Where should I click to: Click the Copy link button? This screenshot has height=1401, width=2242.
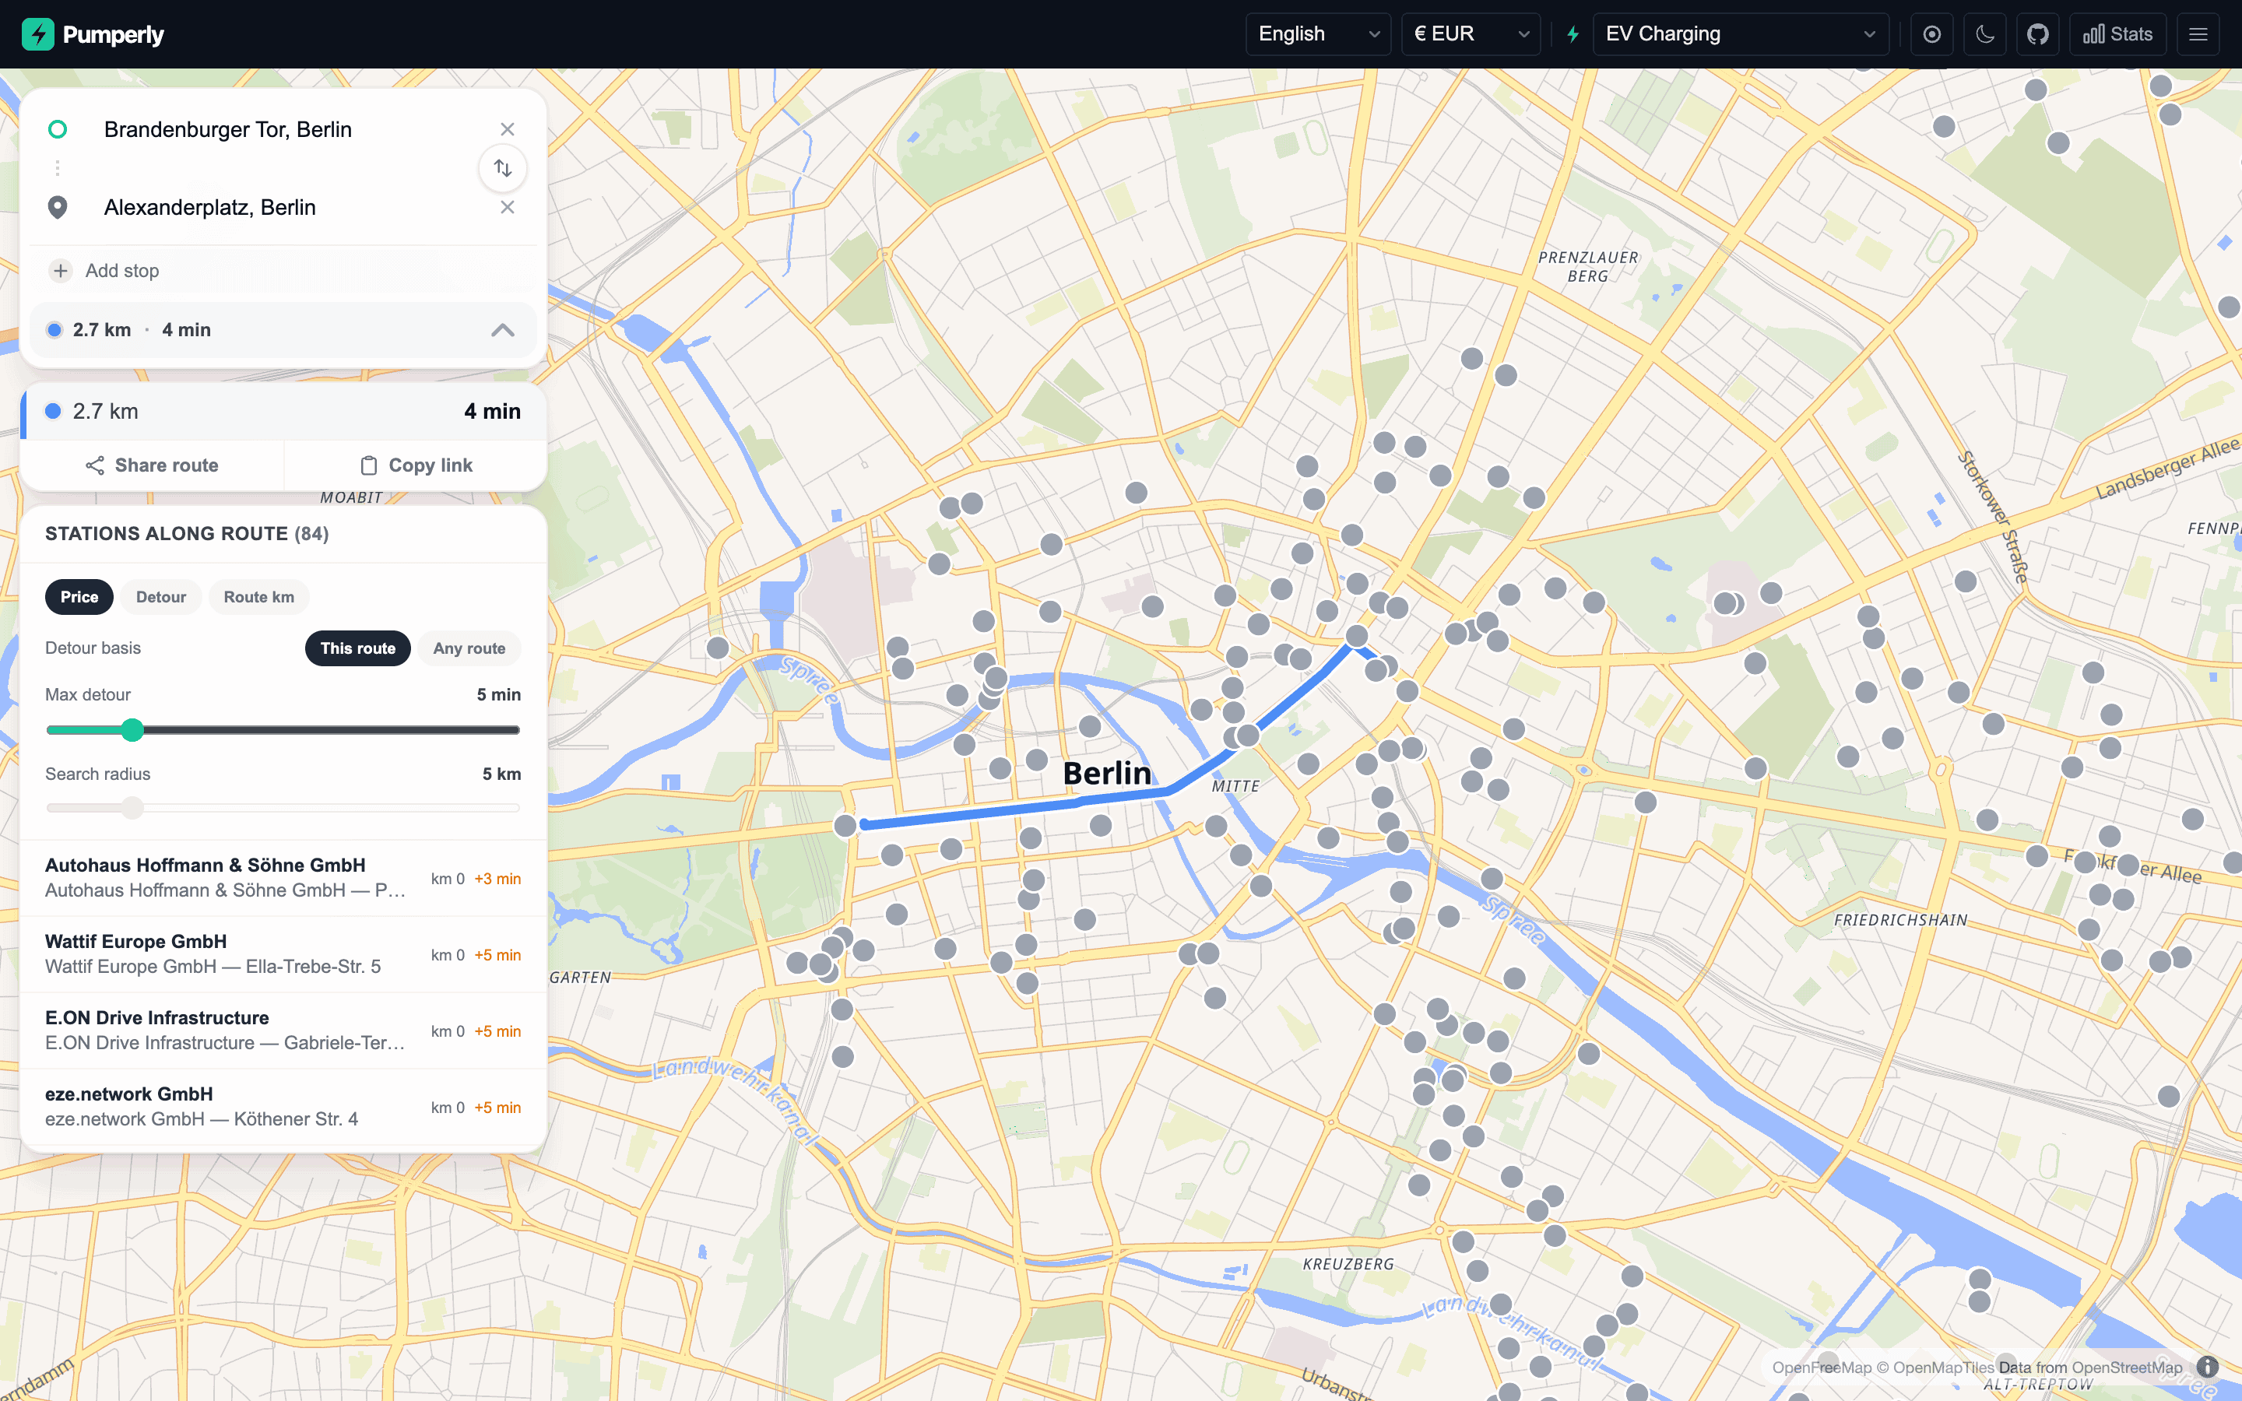point(415,465)
